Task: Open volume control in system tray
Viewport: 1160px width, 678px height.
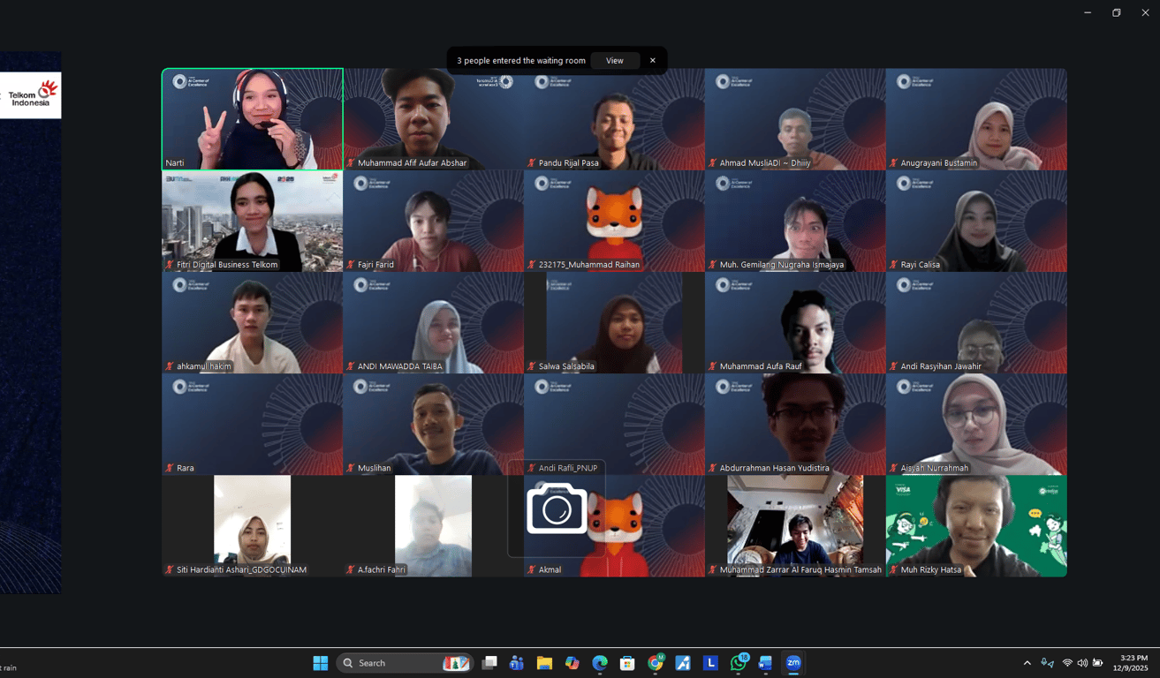Action: pyautogui.click(x=1082, y=663)
